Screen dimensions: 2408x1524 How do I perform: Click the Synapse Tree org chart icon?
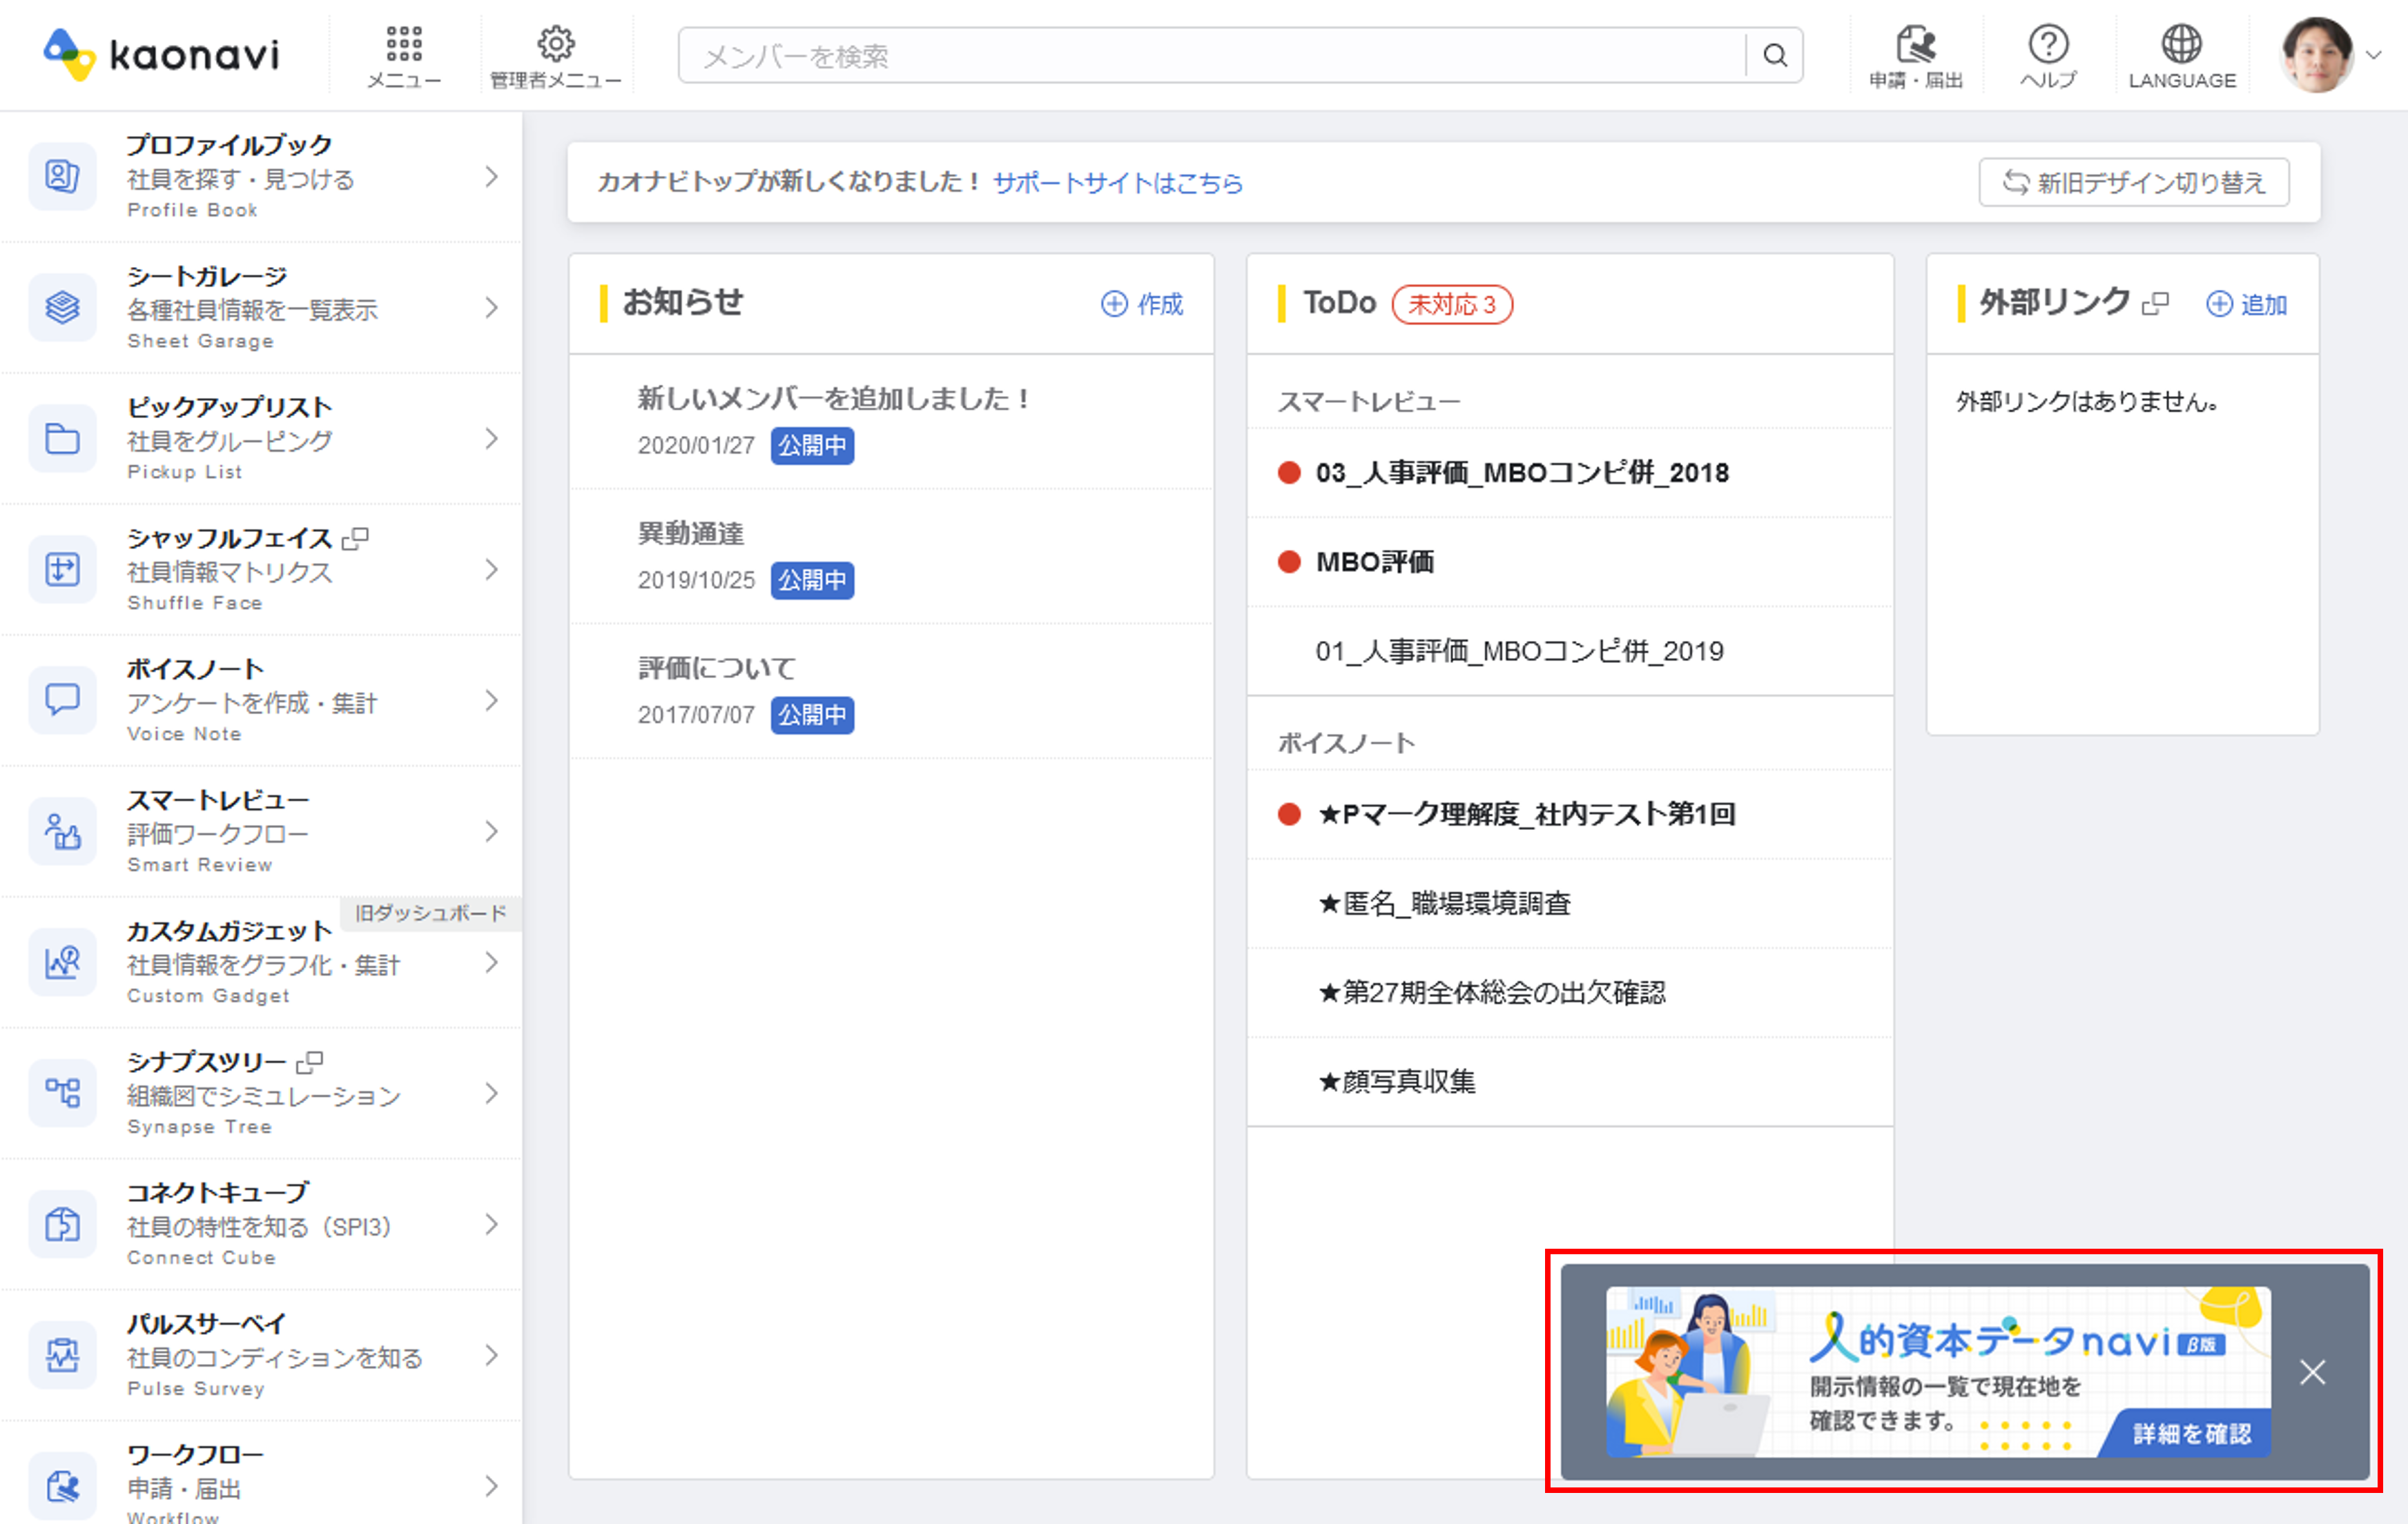(62, 1093)
